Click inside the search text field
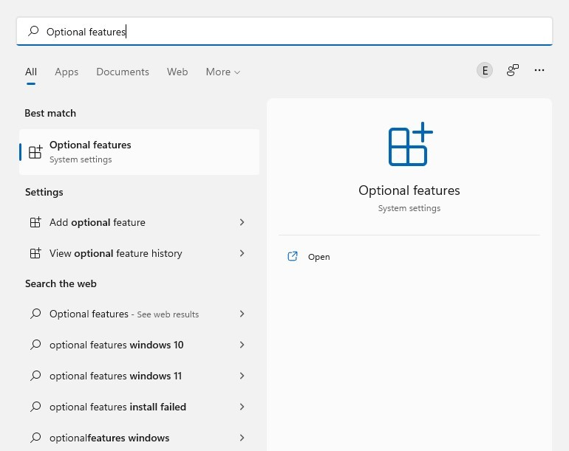 pos(296,32)
